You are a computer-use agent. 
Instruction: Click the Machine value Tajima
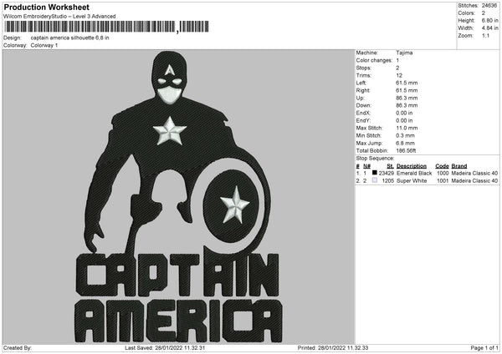pos(404,53)
